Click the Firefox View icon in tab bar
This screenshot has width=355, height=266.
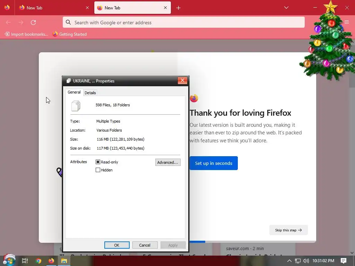pos(7,8)
